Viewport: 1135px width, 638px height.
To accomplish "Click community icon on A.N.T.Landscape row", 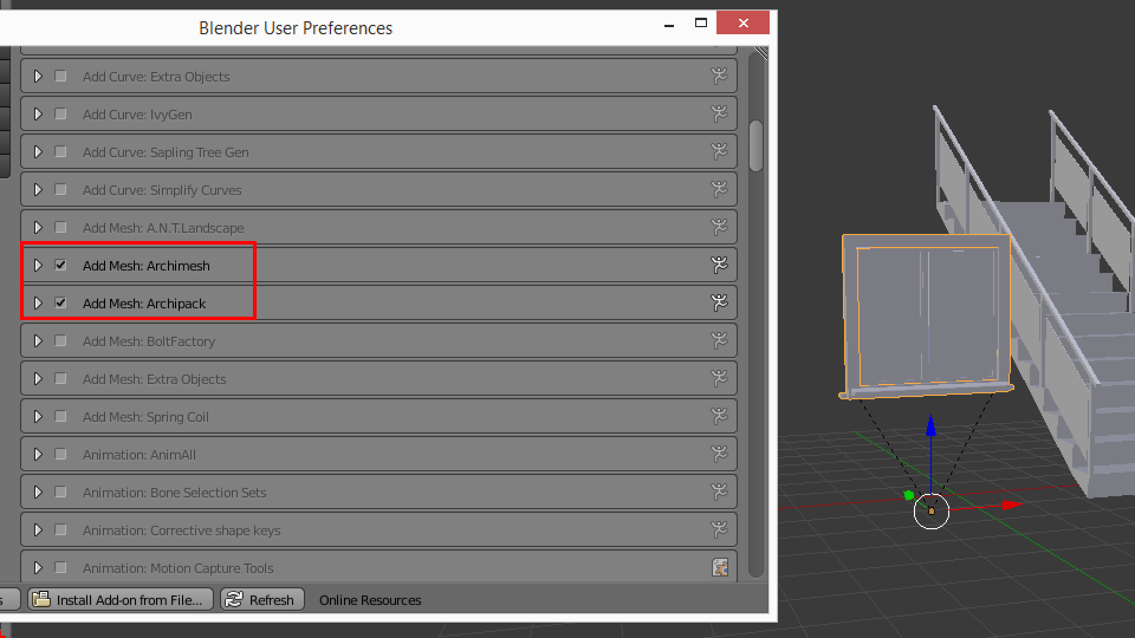I will pos(719,227).
